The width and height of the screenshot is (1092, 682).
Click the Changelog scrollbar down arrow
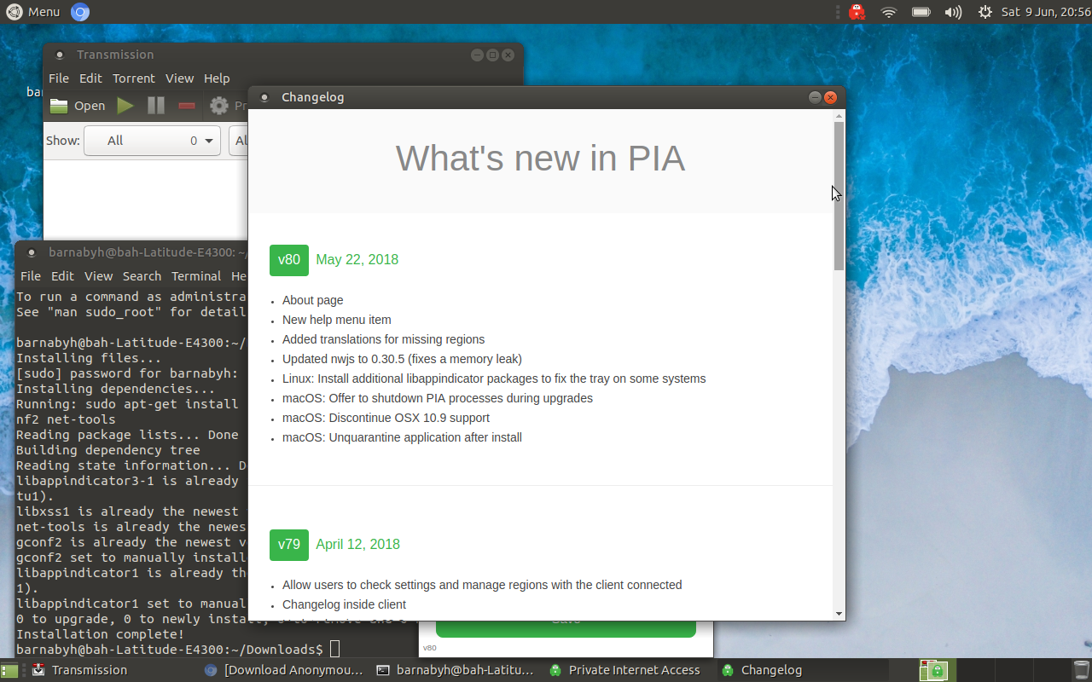[839, 614]
